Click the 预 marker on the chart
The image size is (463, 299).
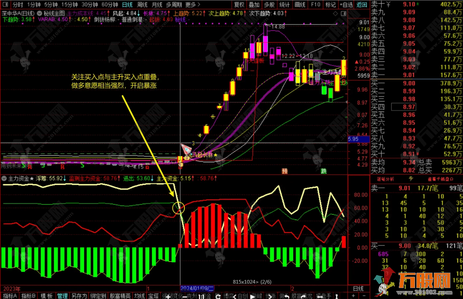coord(285,171)
